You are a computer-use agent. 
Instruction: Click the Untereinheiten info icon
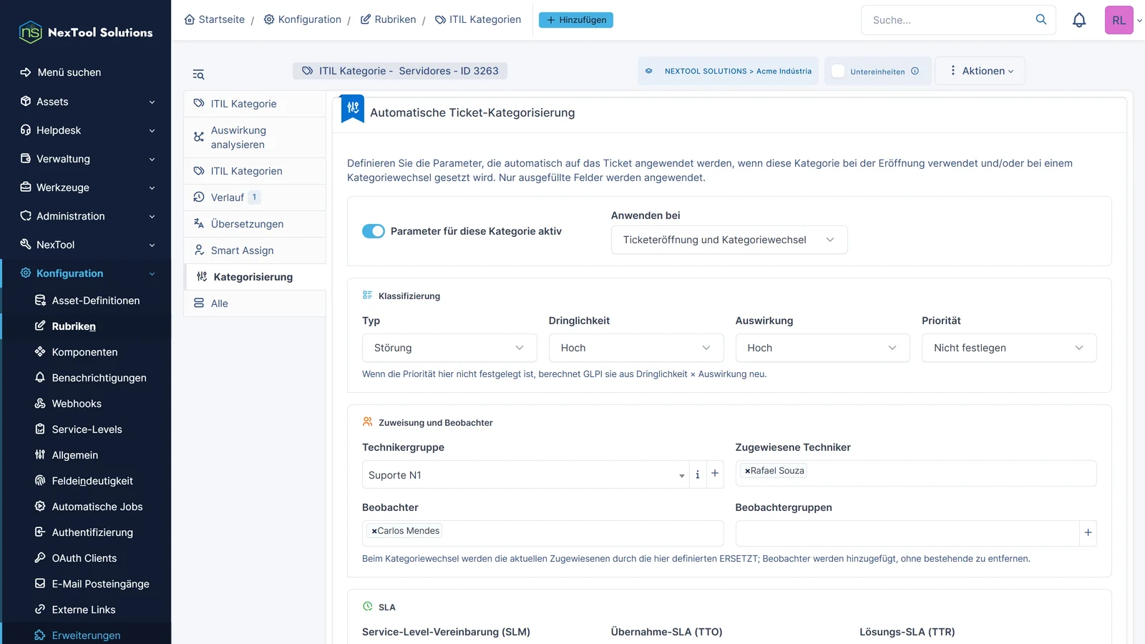click(x=915, y=71)
